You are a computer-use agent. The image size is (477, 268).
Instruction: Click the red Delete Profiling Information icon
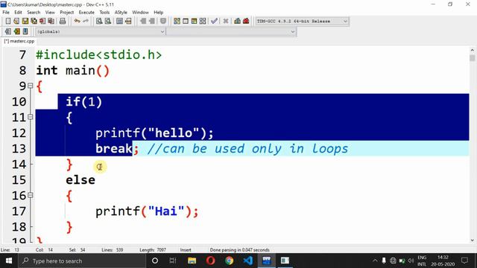click(x=246, y=21)
